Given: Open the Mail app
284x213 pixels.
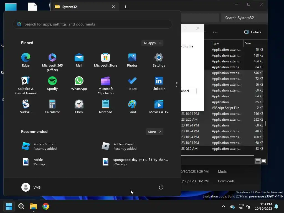Looking at the screenshot, I should coord(79,60).
